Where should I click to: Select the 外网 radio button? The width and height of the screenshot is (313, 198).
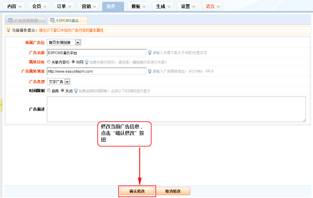[x=73, y=62]
